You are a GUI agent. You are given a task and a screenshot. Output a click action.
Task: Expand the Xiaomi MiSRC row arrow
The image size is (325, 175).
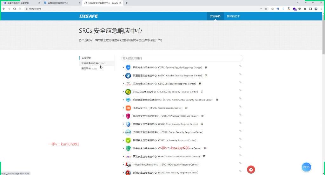123,108
